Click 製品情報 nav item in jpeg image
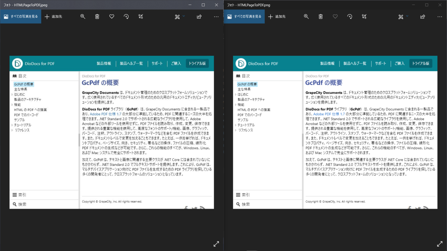The image size is (447, 251). 104,64
